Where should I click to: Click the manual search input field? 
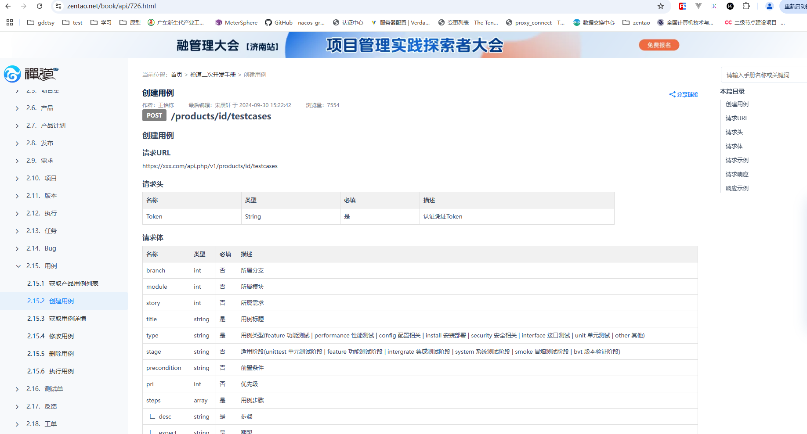[x=764, y=75]
